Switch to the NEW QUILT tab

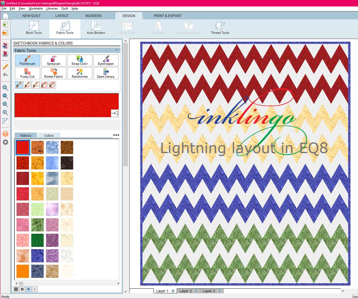pos(32,16)
